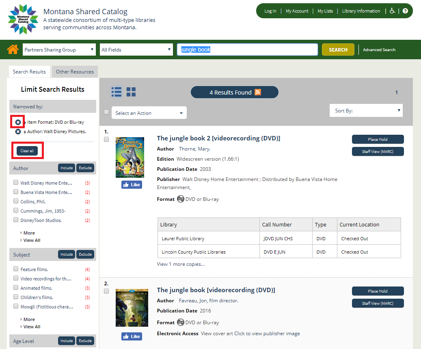Open The jungle book 2 title link
The width and height of the screenshot is (421, 349).
218,138
